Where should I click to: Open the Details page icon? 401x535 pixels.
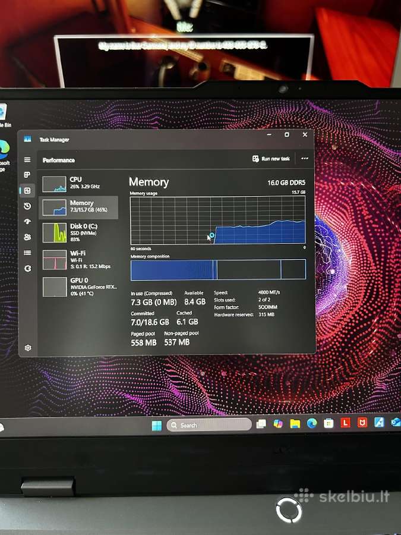[27, 253]
